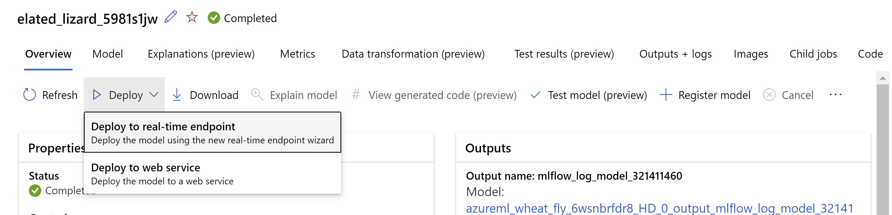Open Data transformation (preview) tab

(x=413, y=54)
